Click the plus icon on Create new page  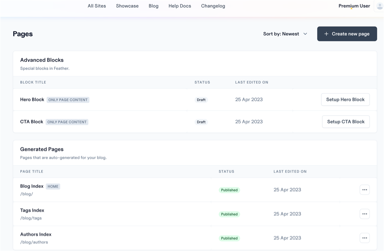[326, 34]
